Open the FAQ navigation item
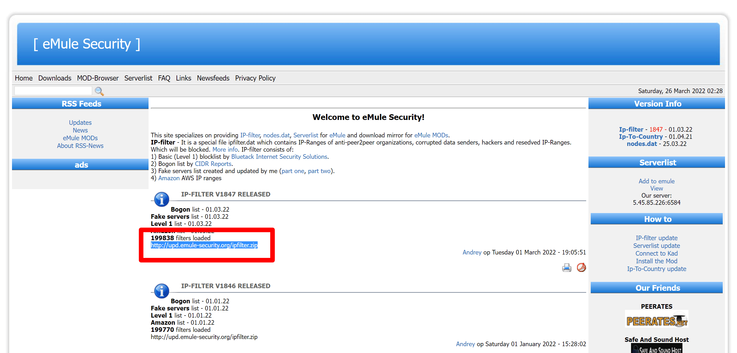The height and width of the screenshot is (353, 737). pos(164,78)
